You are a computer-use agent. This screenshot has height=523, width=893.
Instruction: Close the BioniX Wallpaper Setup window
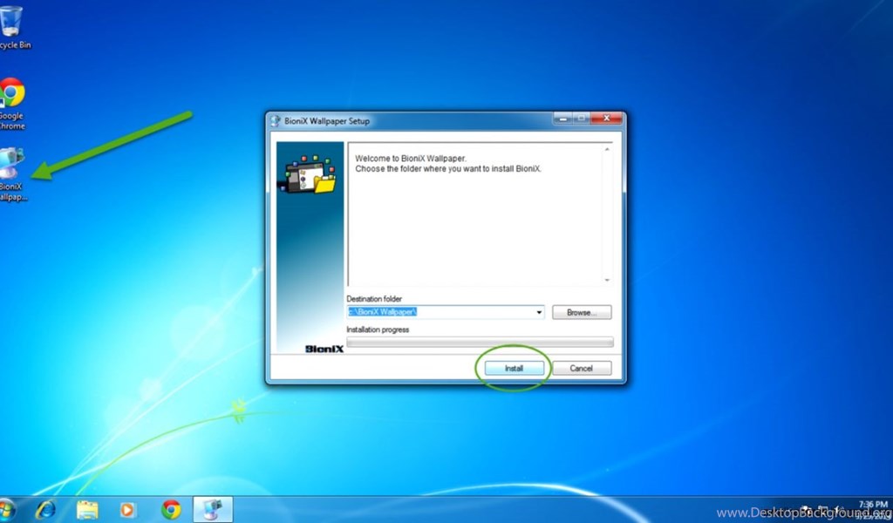click(x=606, y=119)
